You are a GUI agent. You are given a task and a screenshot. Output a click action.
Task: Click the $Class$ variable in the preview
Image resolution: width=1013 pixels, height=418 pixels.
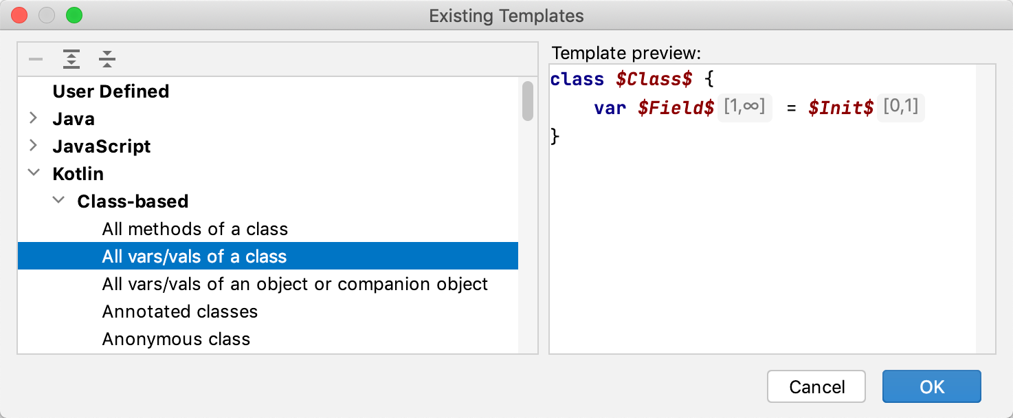pyautogui.click(x=654, y=78)
